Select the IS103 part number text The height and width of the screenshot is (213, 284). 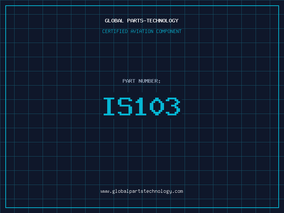(x=142, y=106)
